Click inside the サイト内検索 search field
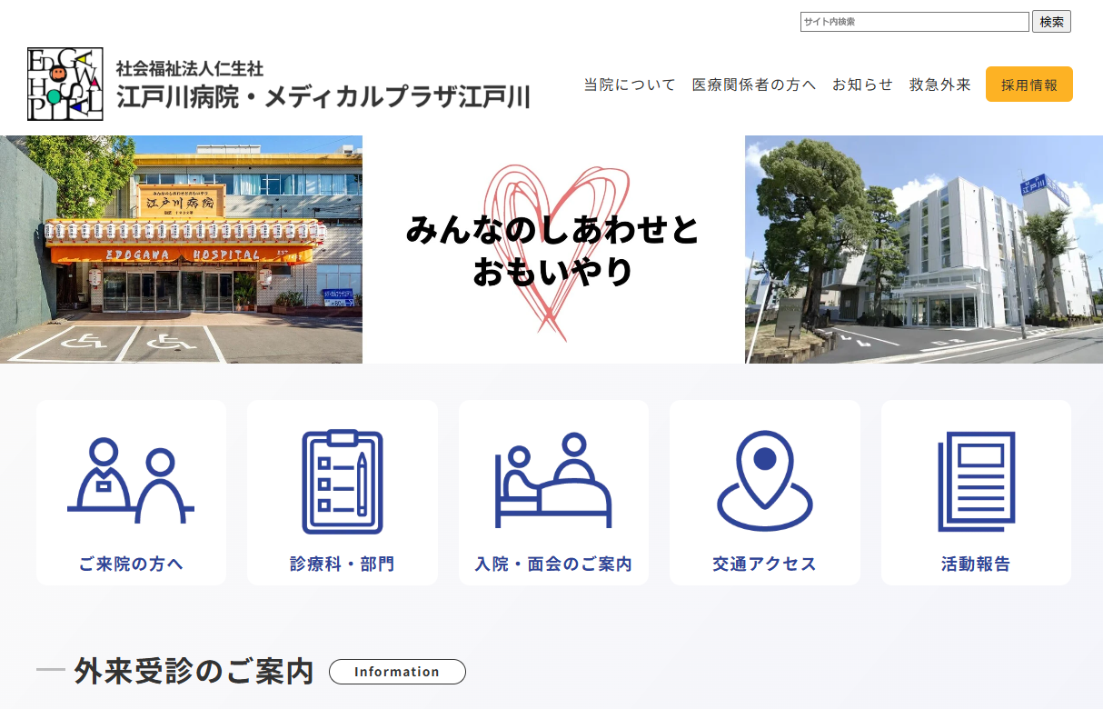1103x709 pixels. point(914,21)
